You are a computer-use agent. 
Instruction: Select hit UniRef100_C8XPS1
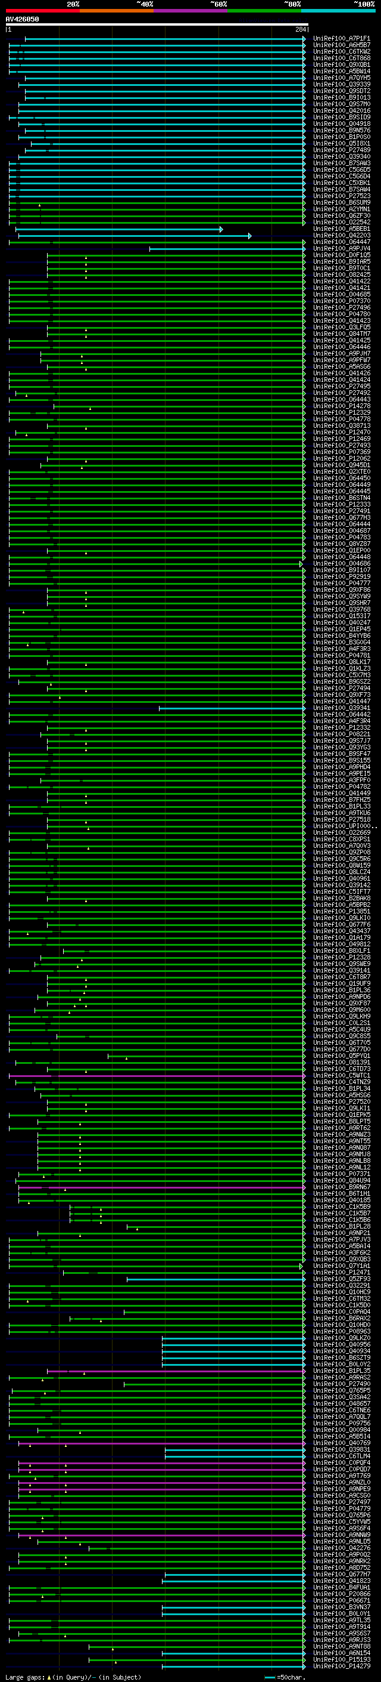341,839
